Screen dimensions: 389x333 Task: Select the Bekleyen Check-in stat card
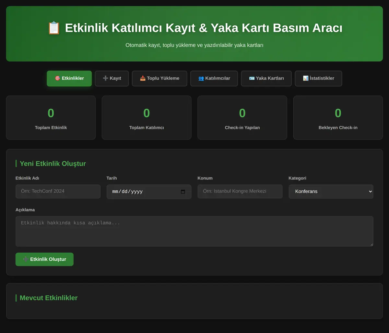[x=338, y=117]
